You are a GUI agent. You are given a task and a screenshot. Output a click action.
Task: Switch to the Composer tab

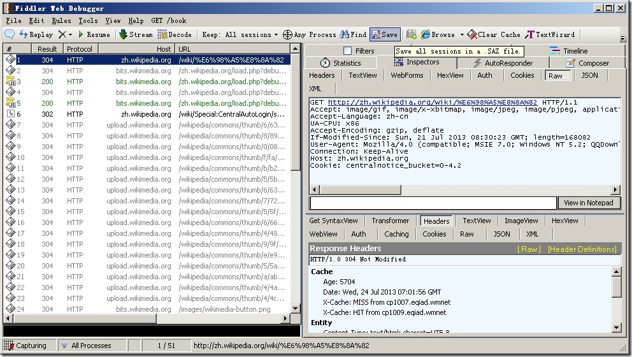click(x=587, y=63)
